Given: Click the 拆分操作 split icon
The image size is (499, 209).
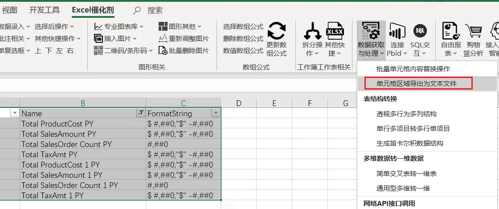Looking at the screenshot, I should coord(312,31).
